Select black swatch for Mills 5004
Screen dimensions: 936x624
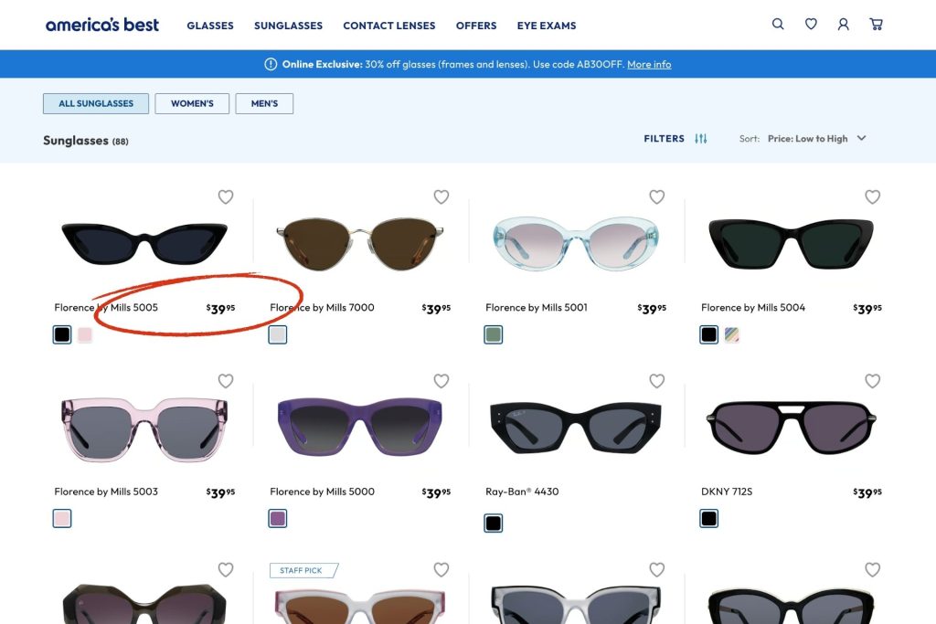point(708,334)
